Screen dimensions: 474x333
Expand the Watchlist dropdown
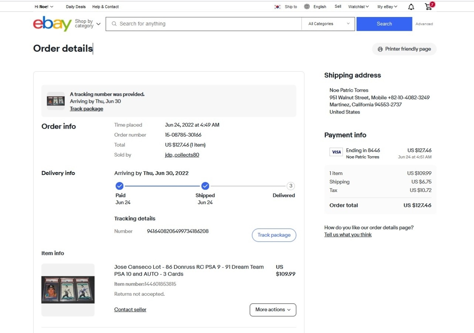tap(358, 7)
